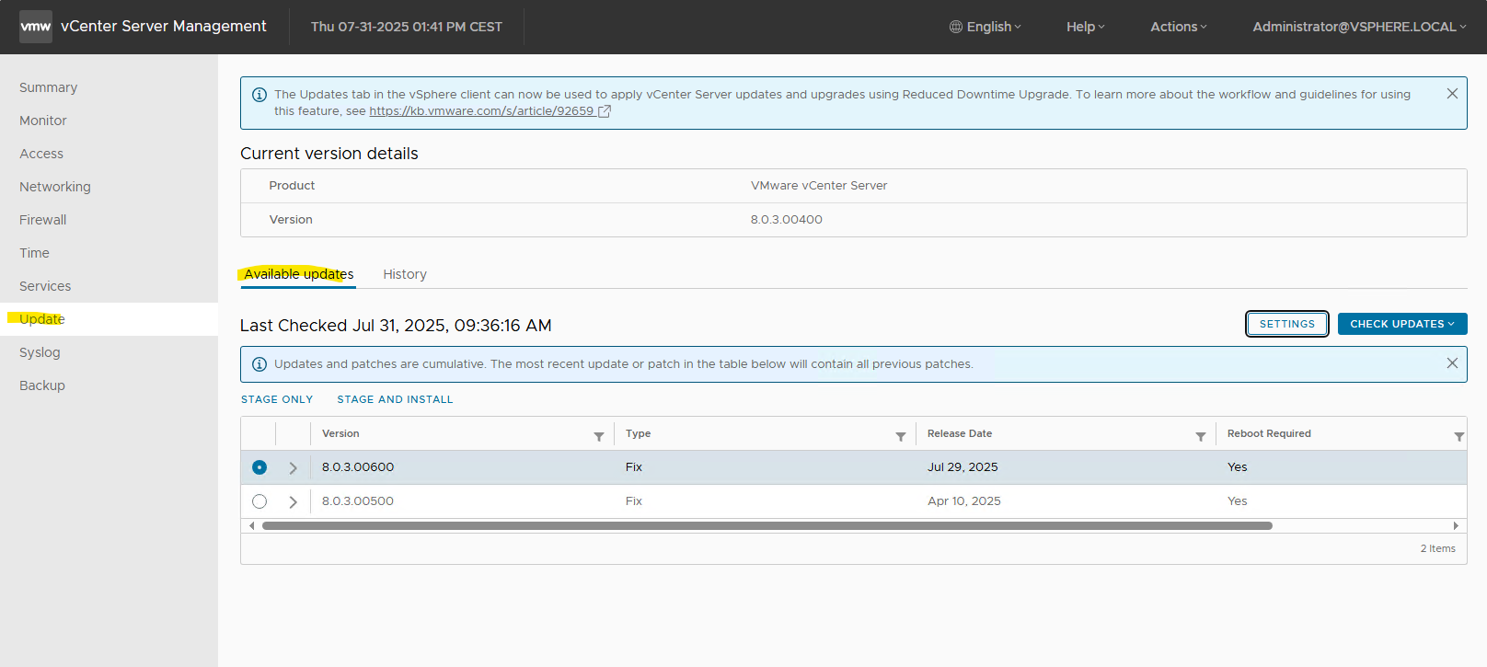Open Time settings page
This screenshot has height=667, width=1487.
pyautogui.click(x=35, y=253)
